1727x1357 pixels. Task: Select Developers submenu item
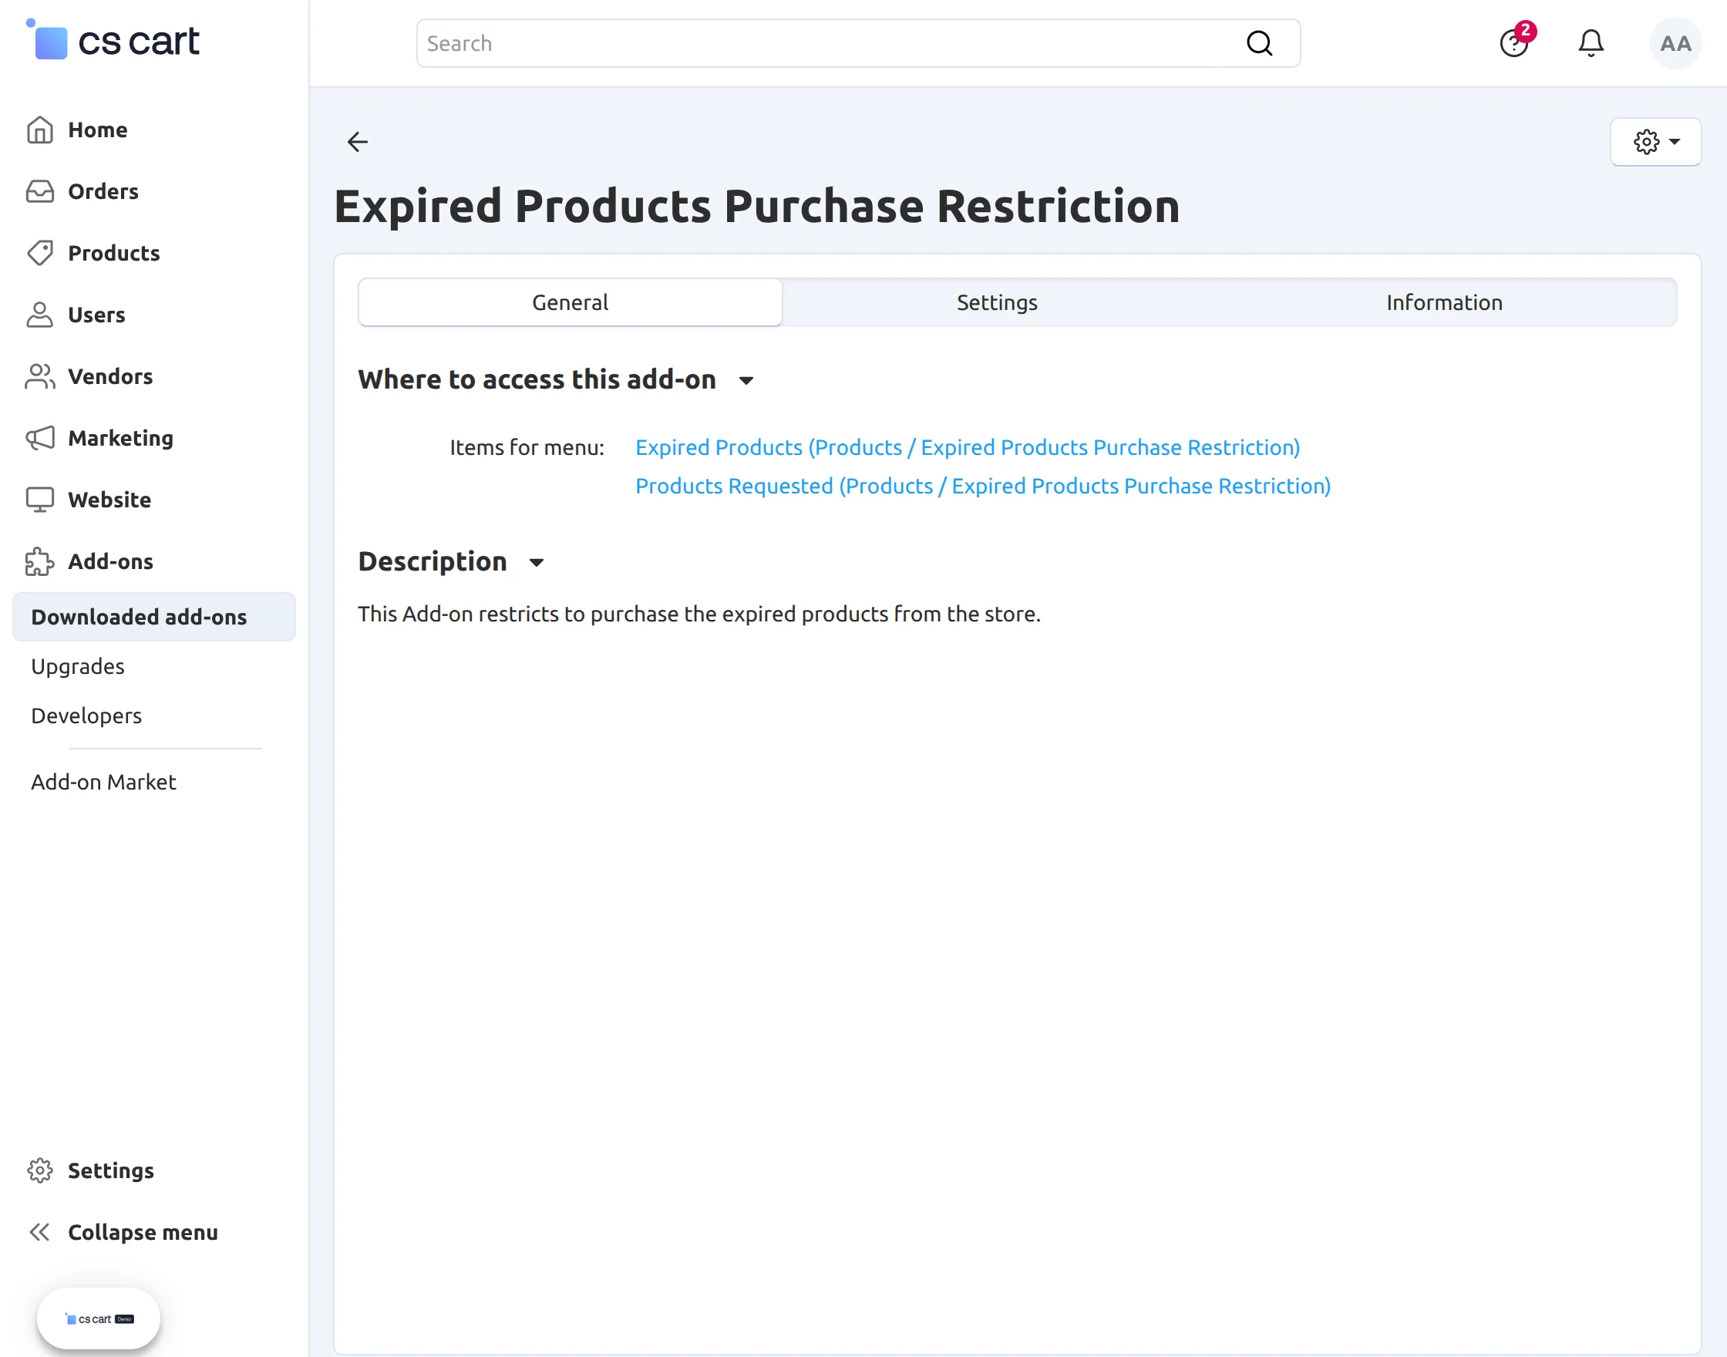(x=86, y=716)
